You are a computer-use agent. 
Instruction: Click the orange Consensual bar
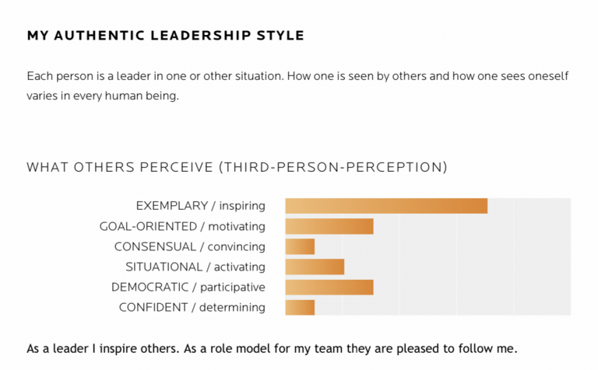pyautogui.click(x=300, y=246)
